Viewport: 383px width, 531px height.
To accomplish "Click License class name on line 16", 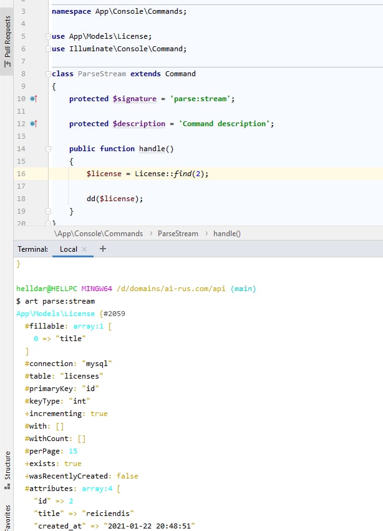I will coord(150,174).
